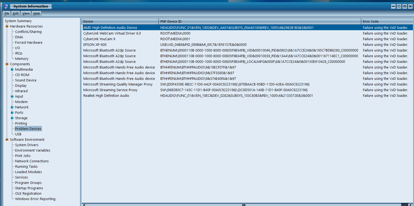Collapse the Hardware Resources node

tap(7, 26)
